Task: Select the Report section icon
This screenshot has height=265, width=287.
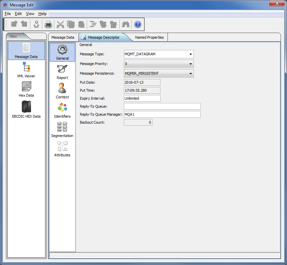Action: pos(62,72)
